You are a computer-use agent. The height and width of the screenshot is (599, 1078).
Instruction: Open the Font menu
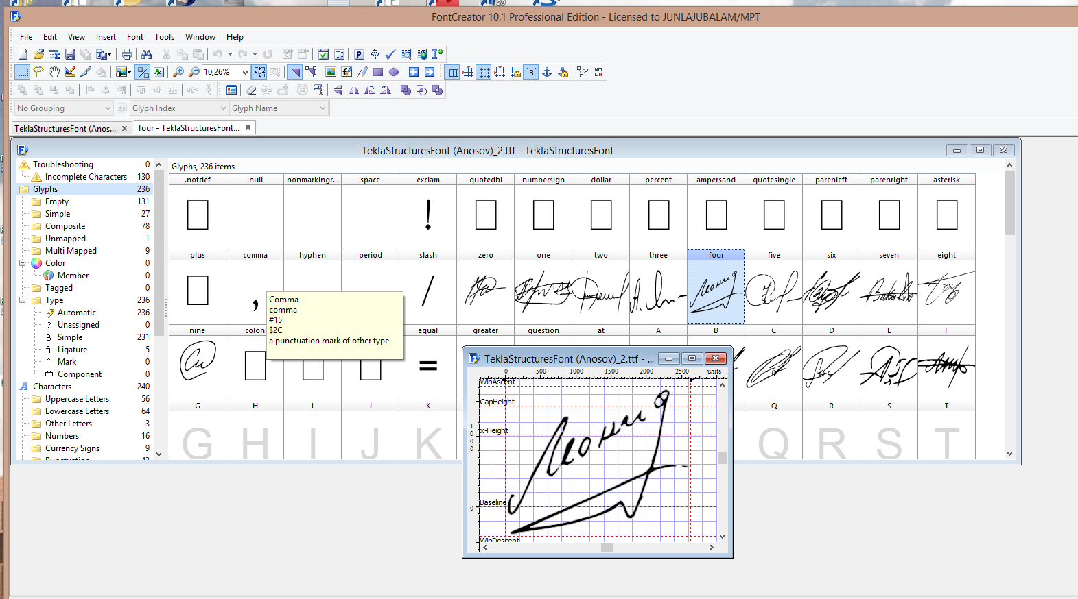(135, 37)
